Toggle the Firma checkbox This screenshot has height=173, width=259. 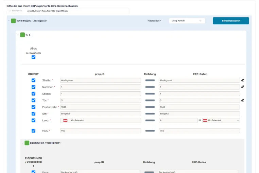(x=34, y=172)
